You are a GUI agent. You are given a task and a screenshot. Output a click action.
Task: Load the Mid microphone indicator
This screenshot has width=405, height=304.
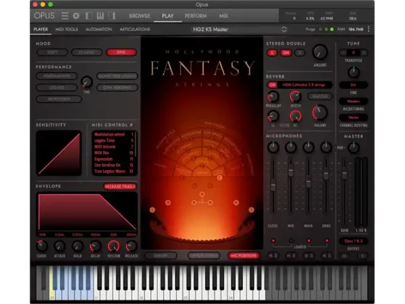(x=291, y=240)
